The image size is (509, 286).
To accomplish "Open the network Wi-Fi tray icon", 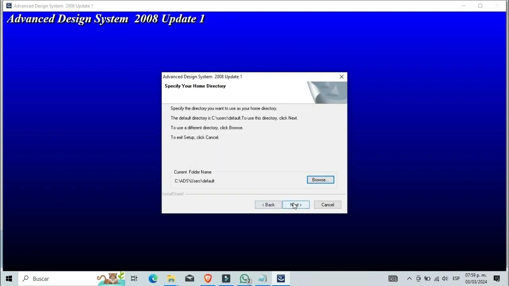I will pos(437,279).
